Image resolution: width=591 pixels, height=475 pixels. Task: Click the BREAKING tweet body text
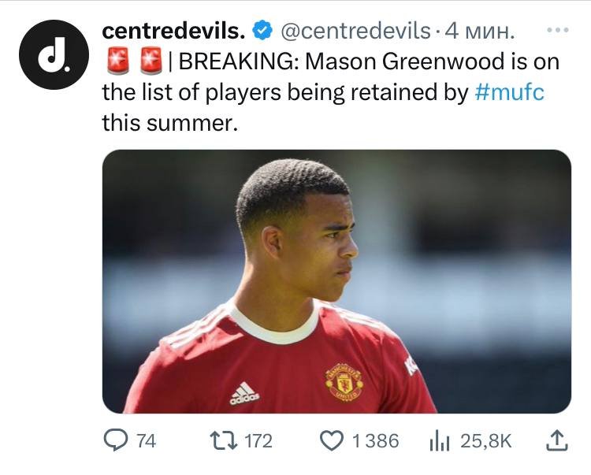point(315,92)
